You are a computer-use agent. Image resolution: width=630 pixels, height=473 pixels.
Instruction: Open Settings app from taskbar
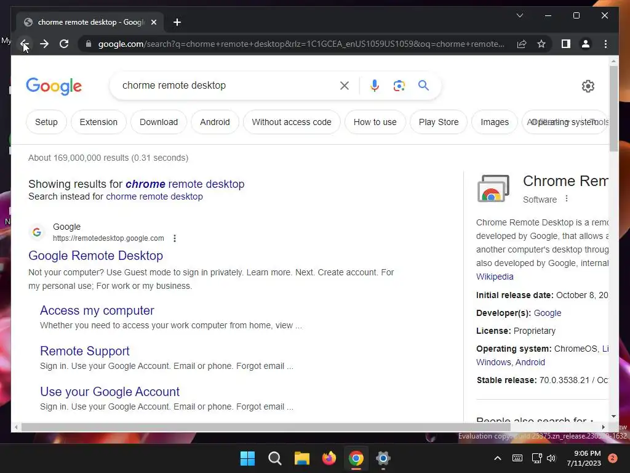click(383, 458)
